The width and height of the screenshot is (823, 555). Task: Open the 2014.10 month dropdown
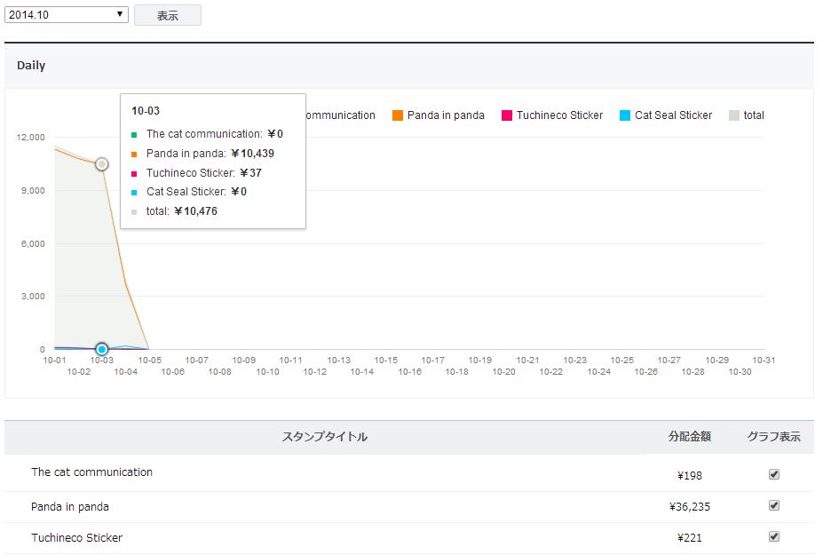click(66, 15)
